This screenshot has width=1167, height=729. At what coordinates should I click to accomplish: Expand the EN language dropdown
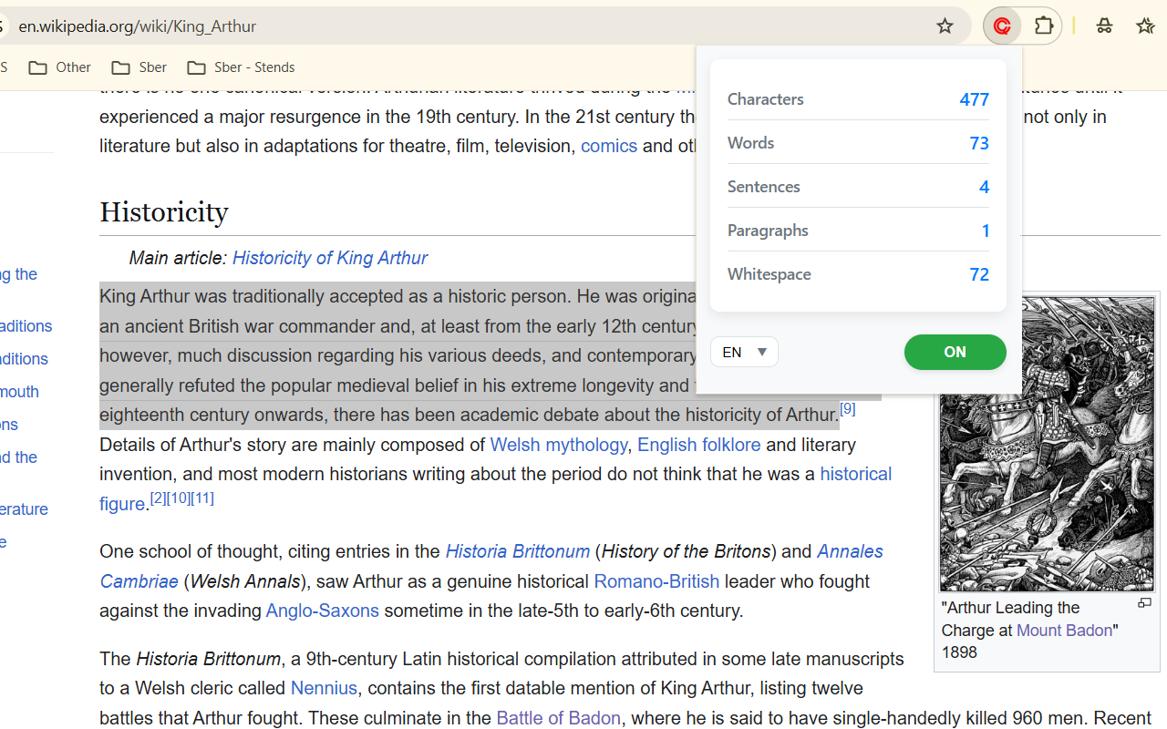point(744,353)
